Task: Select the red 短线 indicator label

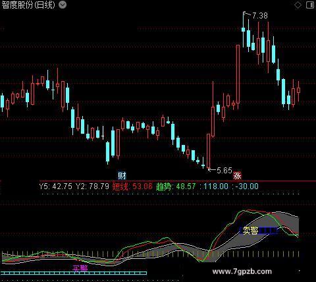Action: (x=120, y=186)
